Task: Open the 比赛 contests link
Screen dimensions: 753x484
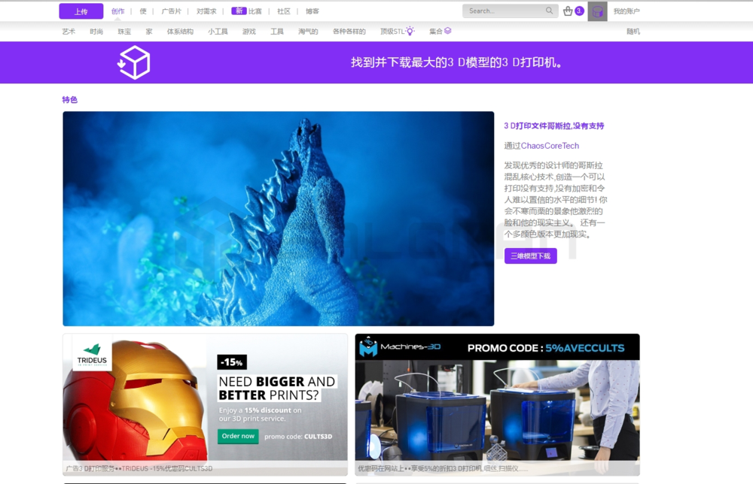Action: [x=255, y=11]
